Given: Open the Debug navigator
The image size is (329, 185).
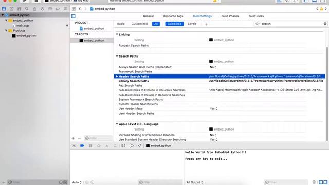Looking at the screenshot, I should 50,9.
